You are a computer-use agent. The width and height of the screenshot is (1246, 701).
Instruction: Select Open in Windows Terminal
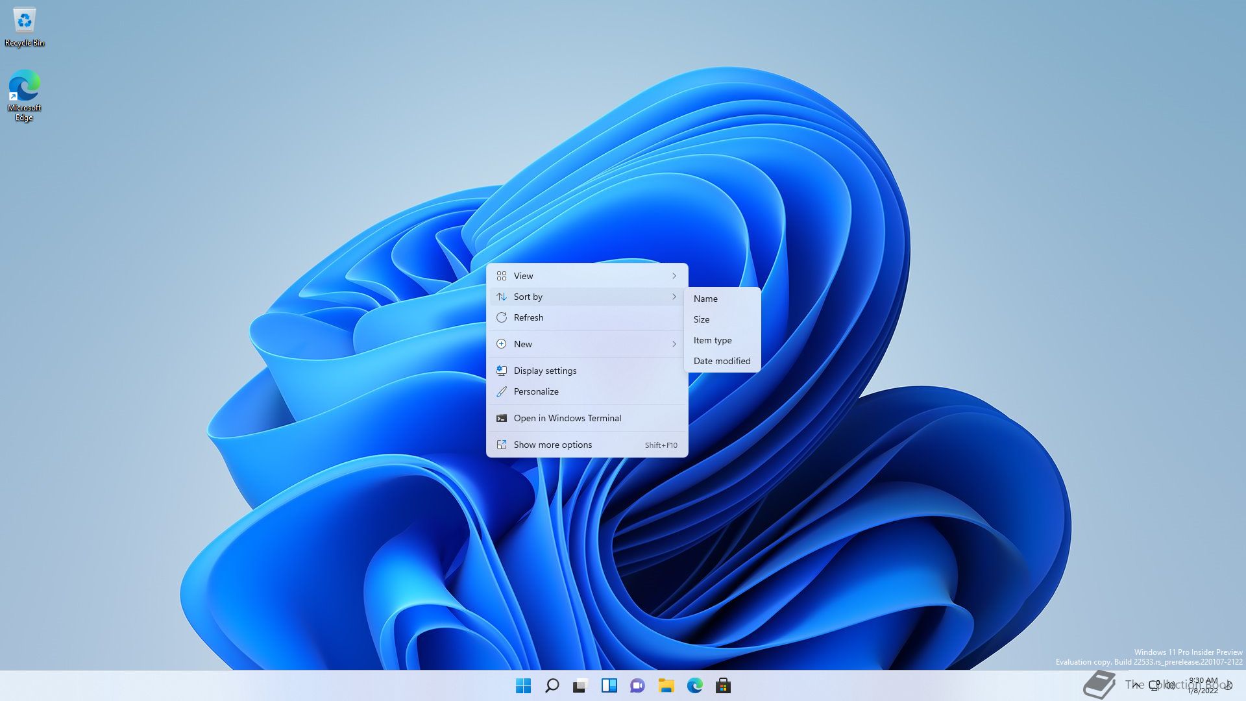point(587,418)
